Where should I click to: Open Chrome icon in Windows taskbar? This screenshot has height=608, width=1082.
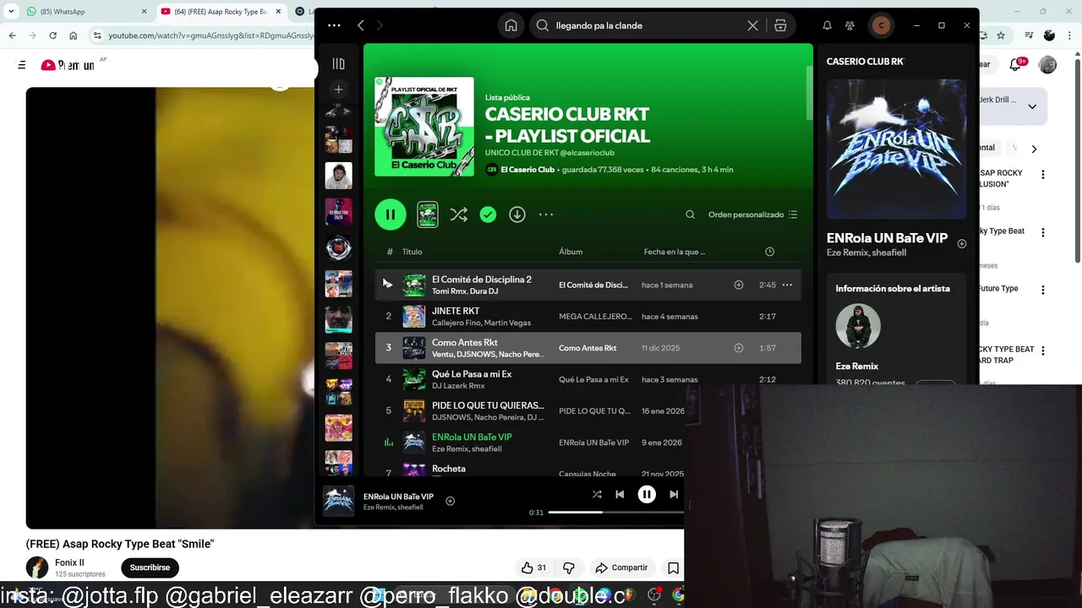coord(678,595)
